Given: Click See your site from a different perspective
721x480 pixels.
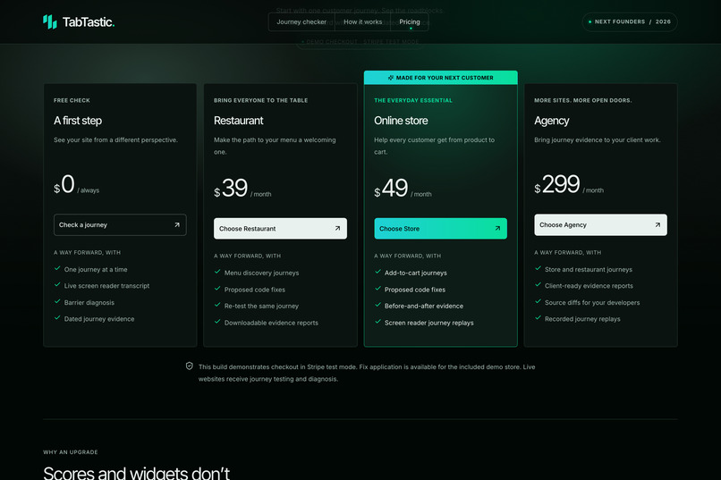Looking at the screenshot, I should pos(115,140).
